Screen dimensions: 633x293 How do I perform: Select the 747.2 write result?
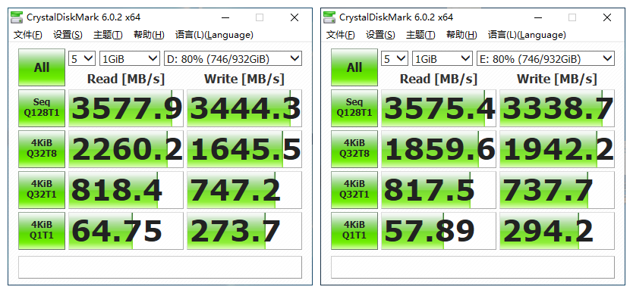(x=244, y=189)
